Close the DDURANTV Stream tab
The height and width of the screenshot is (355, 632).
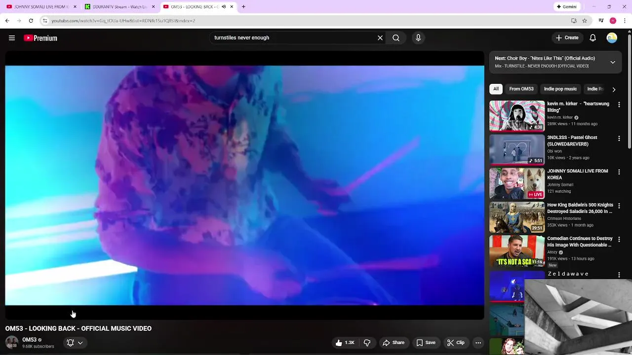(x=153, y=7)
